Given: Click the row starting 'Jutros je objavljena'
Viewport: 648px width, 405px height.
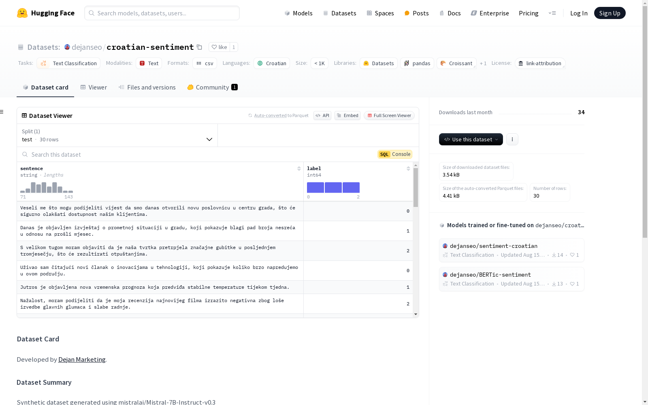Looking at the screenshot, I should (215, 287).
